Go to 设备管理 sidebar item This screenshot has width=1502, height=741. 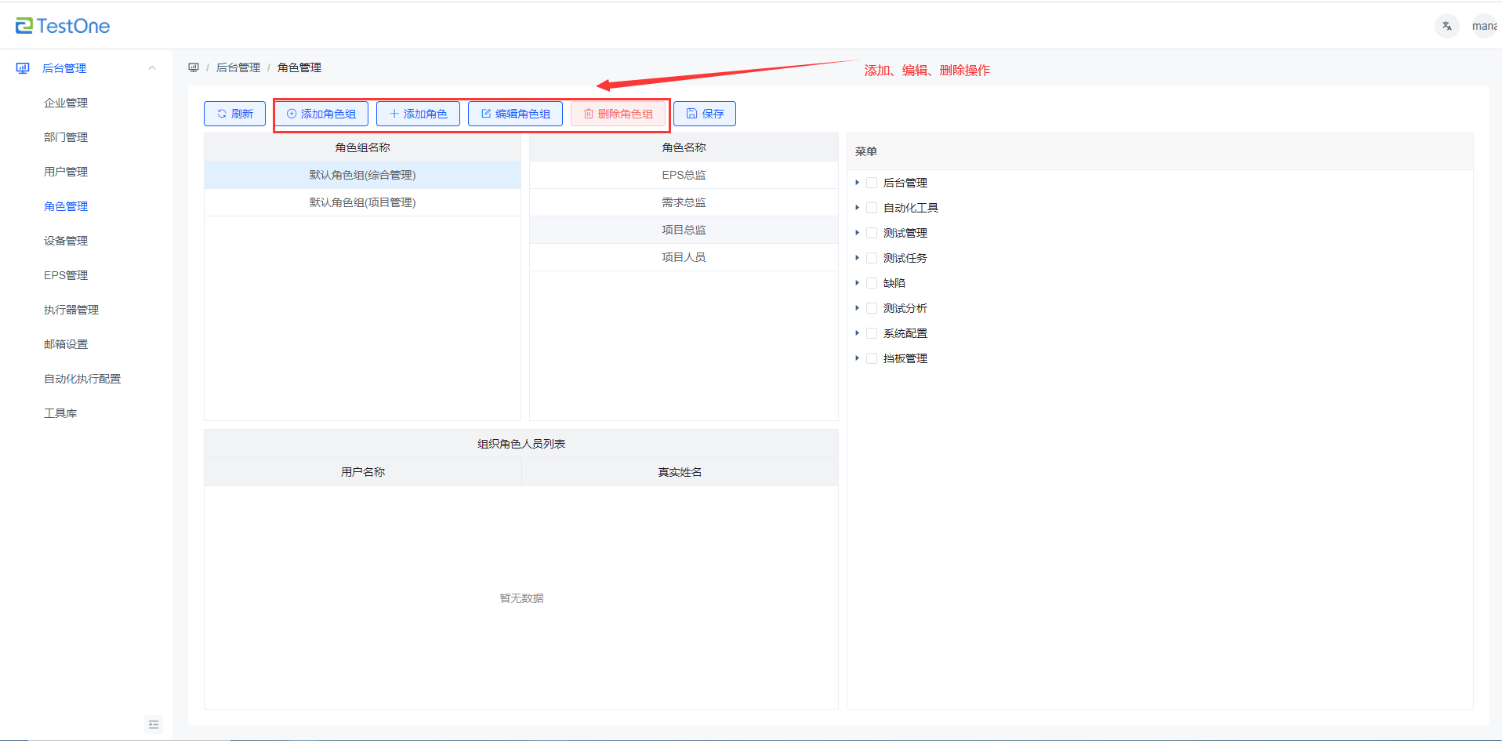[x=66, y=241]
